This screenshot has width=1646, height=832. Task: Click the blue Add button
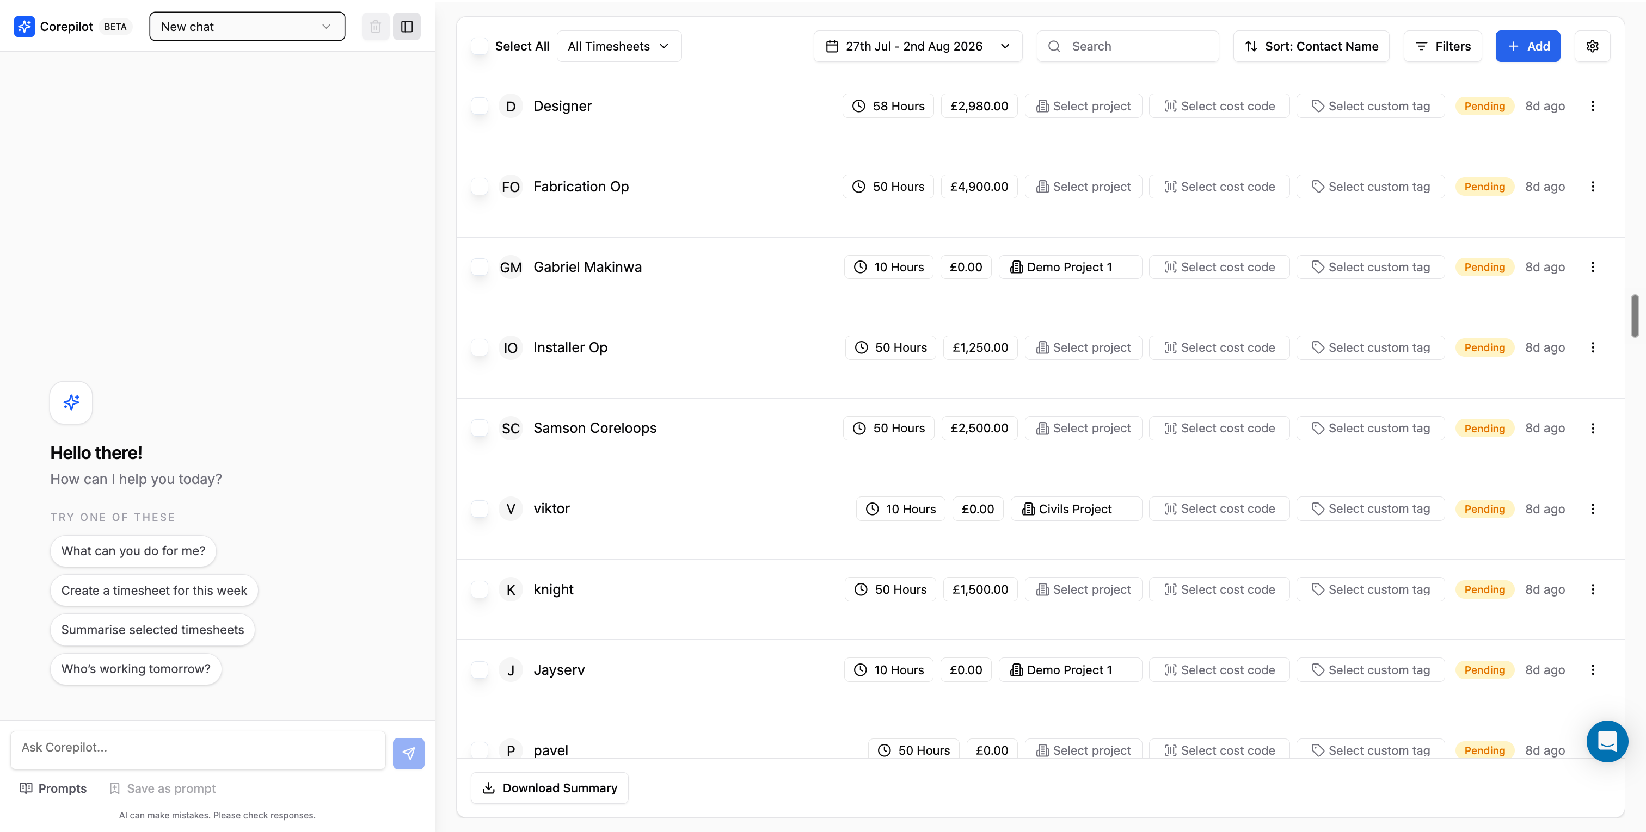click(x=1528, y=46)
